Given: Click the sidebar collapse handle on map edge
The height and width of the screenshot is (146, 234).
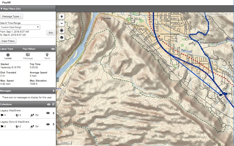Looking at the screenshot, I should pyautogui.click(x=57, y=80).
